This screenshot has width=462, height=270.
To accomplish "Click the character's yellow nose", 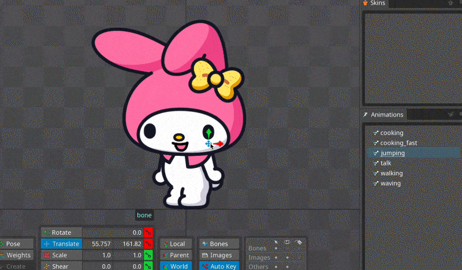I will coord(179,137).
